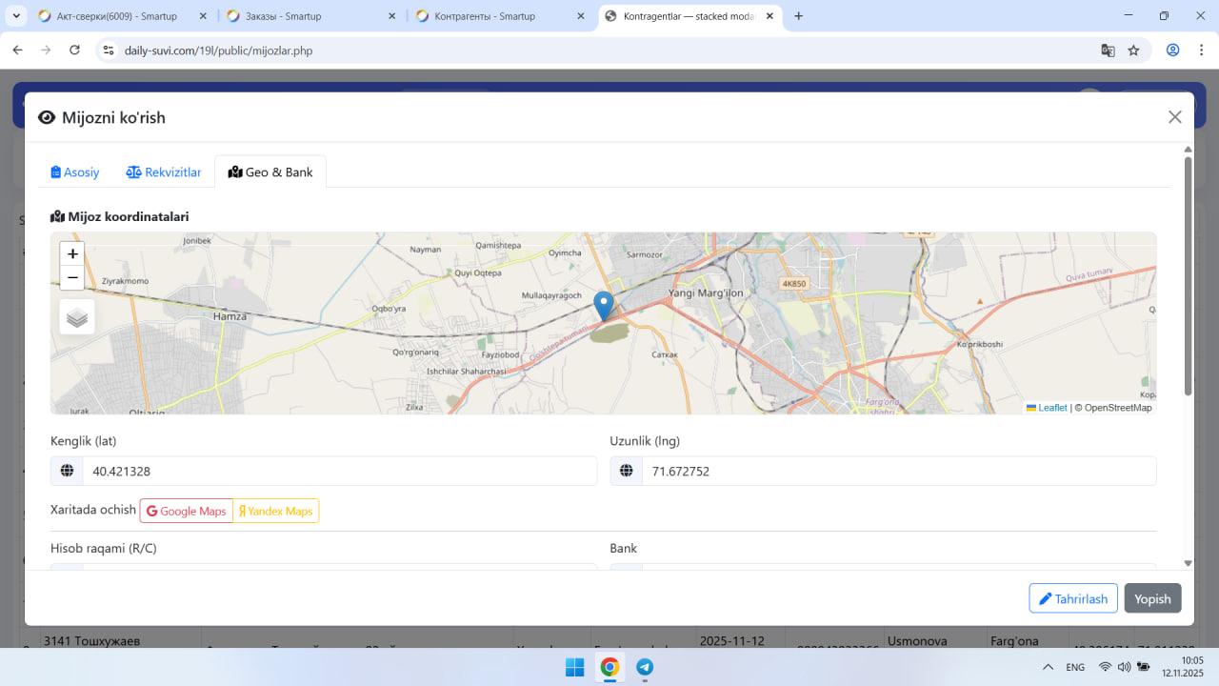Open the map layers control
Viewport: 1219px width, 686px height.
click(77, 317)
